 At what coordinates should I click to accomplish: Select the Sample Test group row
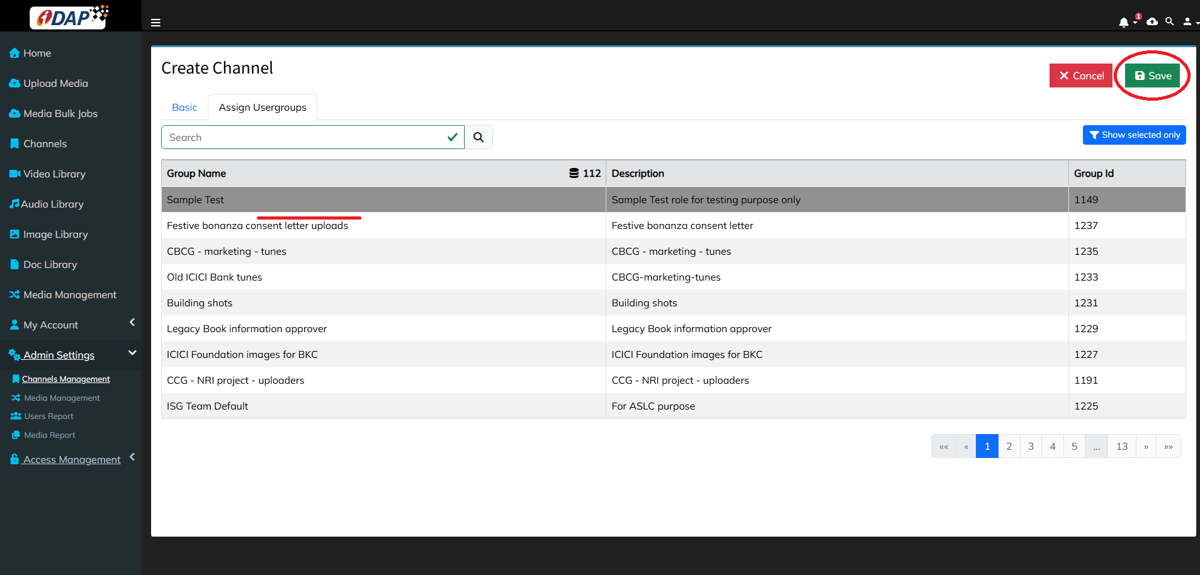click(383, 200)
